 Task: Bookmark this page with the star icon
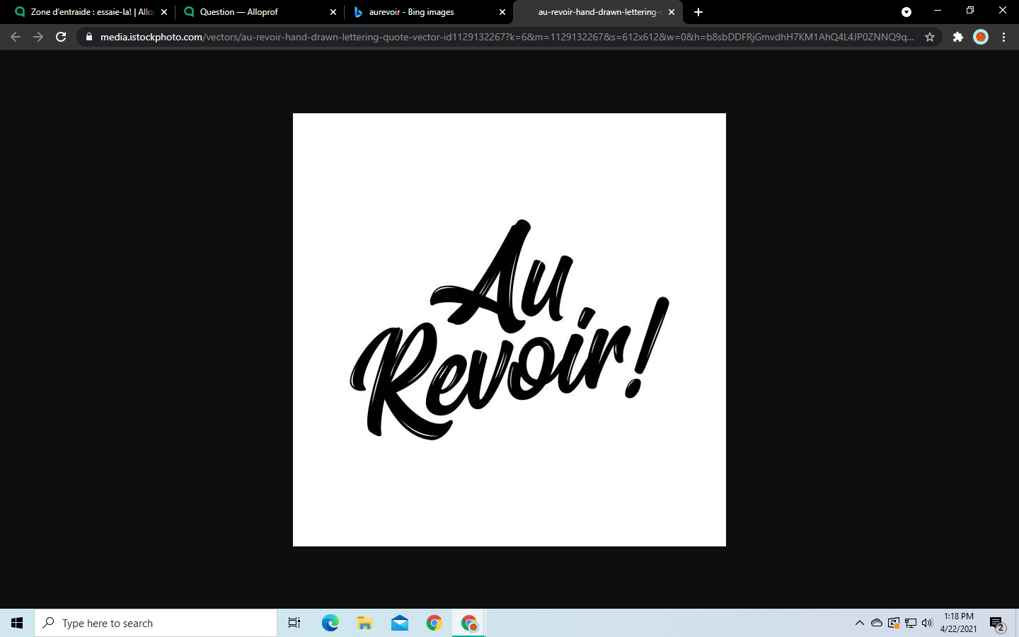(x=930, y=37)
